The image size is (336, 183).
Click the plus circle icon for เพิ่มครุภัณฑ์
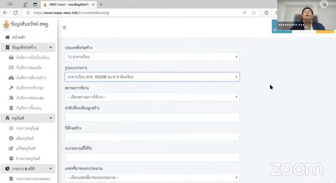point(11,138)
